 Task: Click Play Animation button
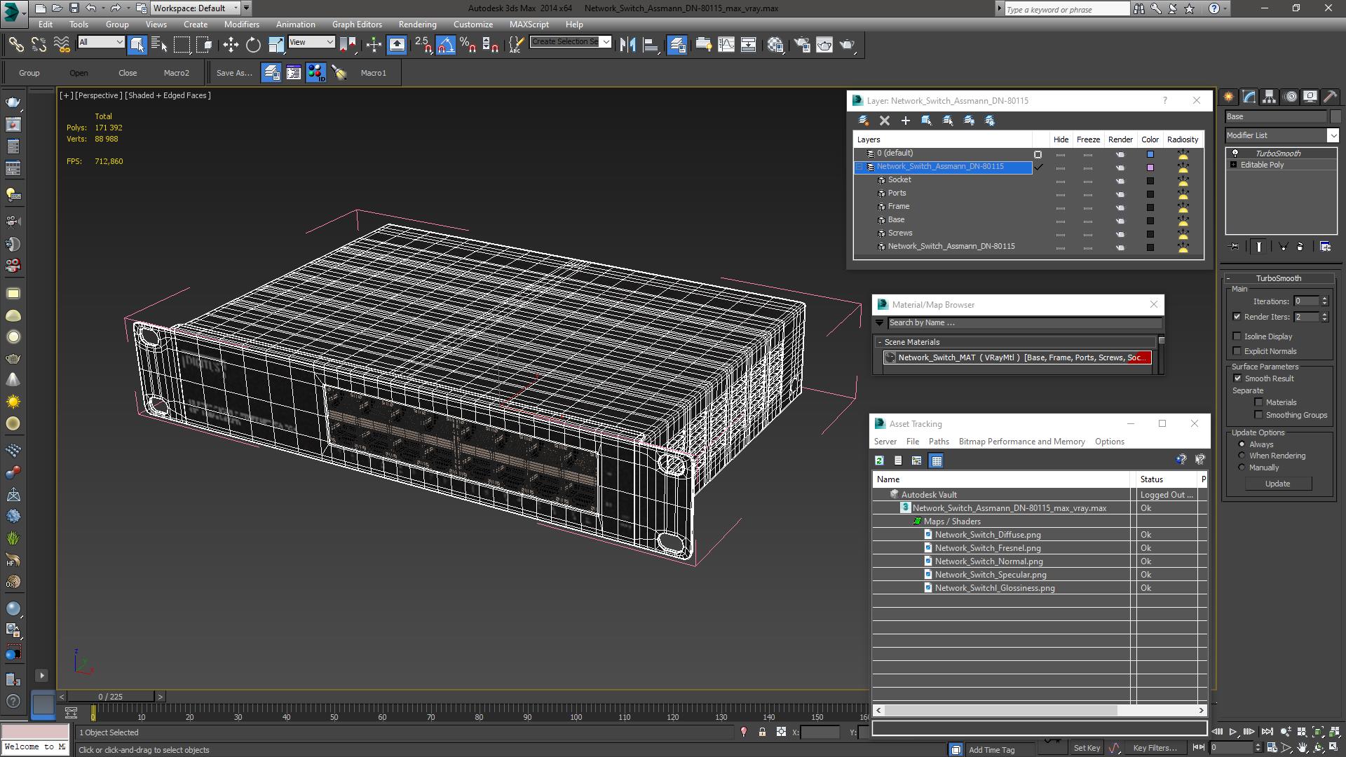pyautogui.click(x=1233, y=732)
